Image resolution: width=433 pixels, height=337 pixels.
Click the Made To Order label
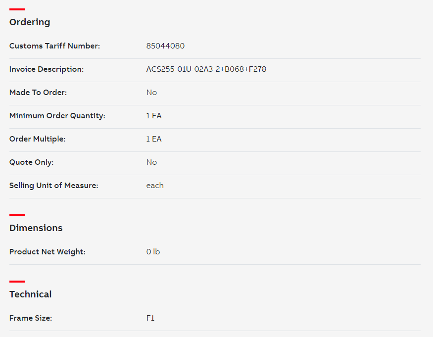[x=38, y=92]
